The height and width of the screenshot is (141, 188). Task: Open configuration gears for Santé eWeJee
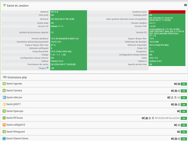pos(169,98)
